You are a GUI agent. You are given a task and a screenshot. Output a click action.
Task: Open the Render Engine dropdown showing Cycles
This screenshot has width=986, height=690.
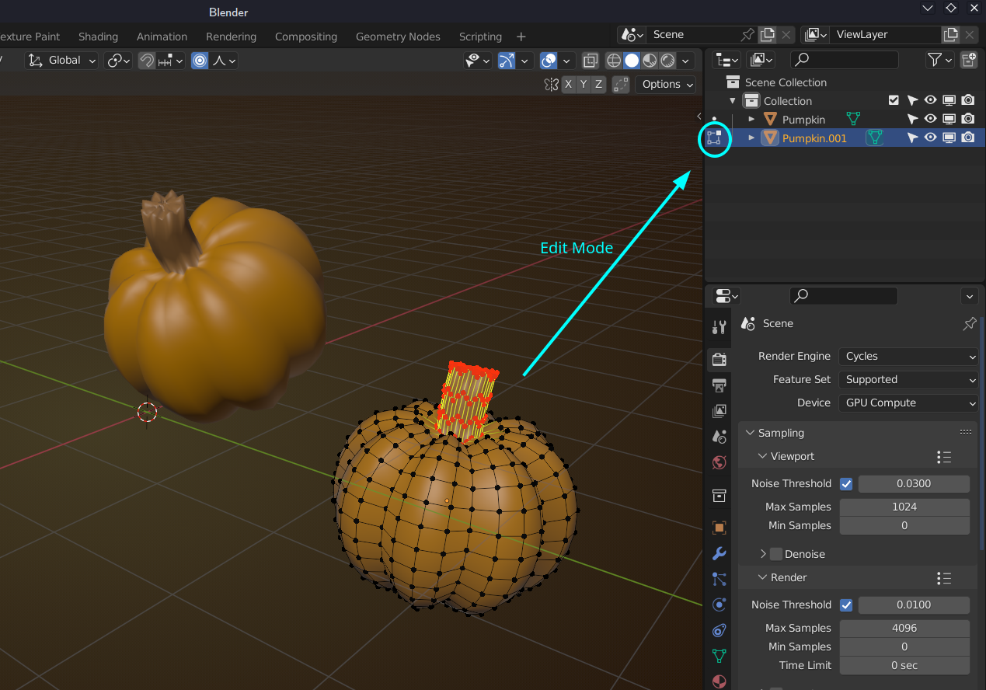(x=908, y=357)
